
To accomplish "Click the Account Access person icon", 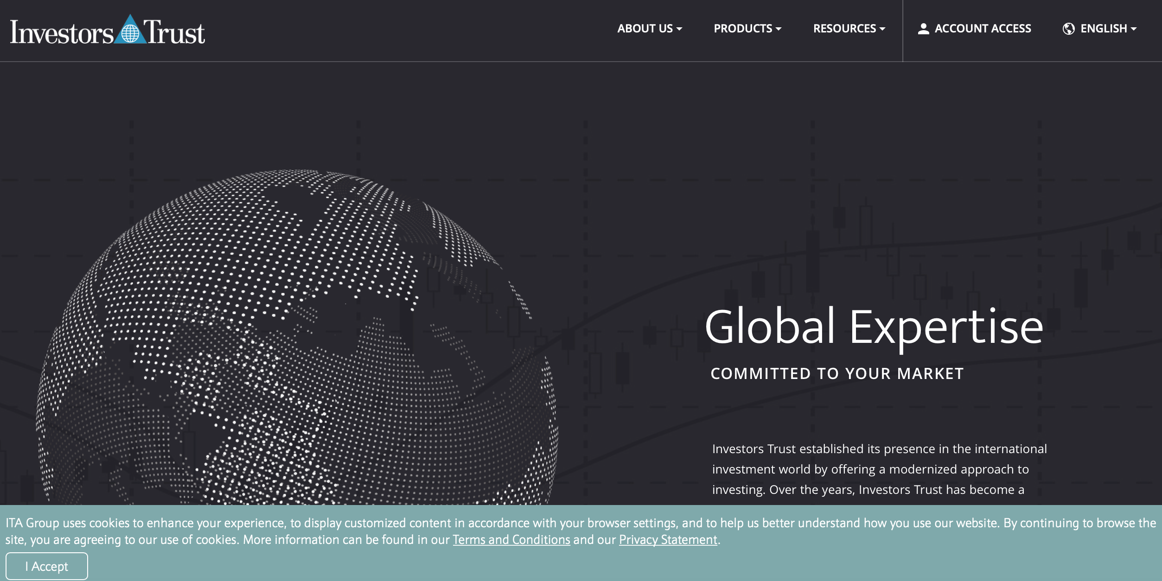I will pos(923,29).
